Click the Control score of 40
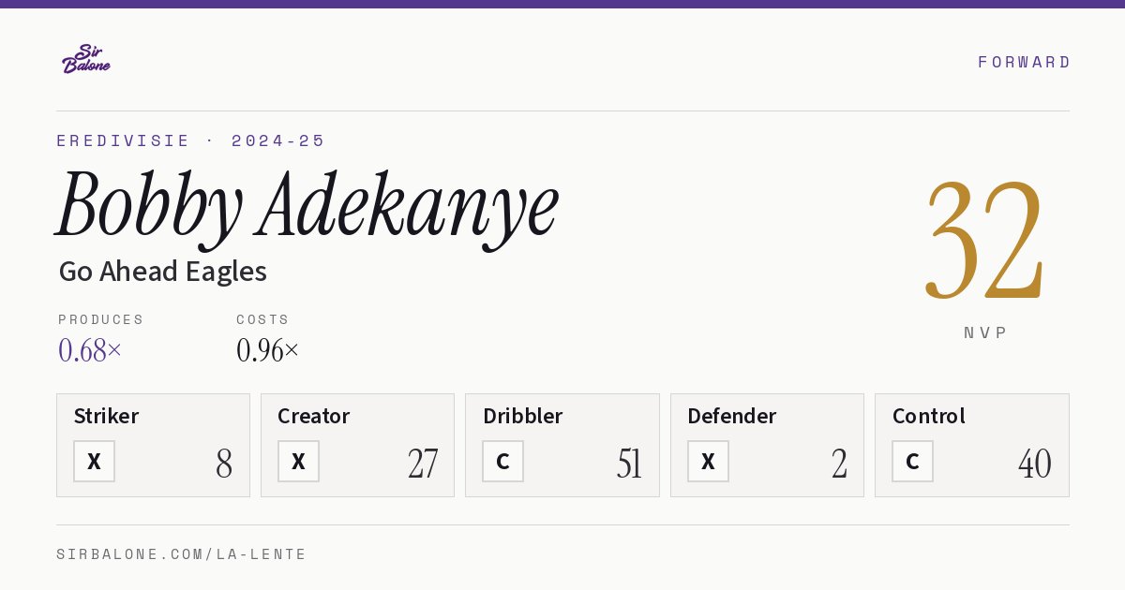This screenshot has width=1125, height=590. click(x=1035, y=464)
